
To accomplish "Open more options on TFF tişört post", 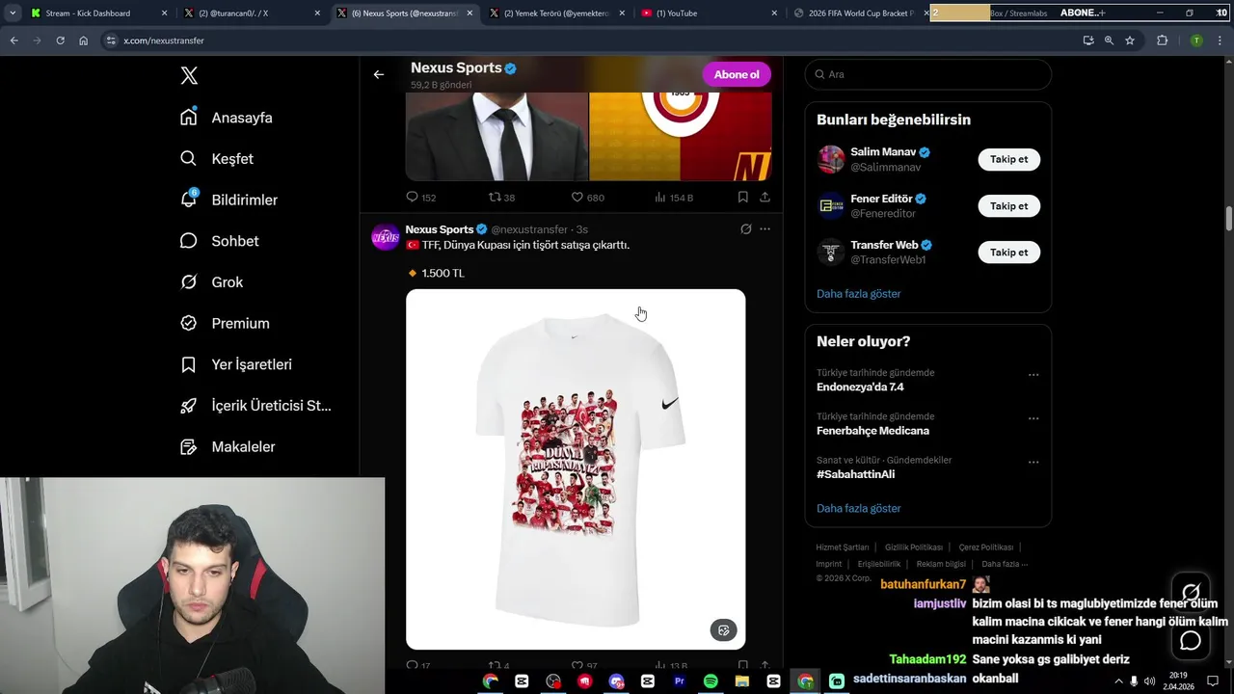I will tap(765, 229).
